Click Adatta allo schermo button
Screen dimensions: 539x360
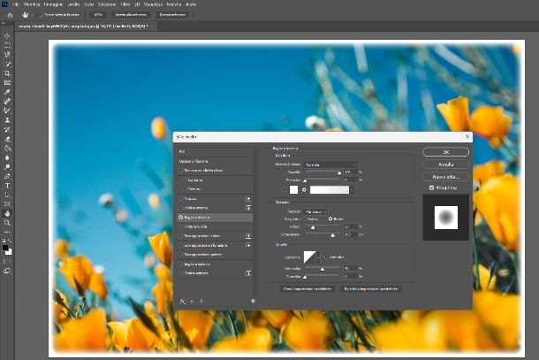click(x=131, y=15)
